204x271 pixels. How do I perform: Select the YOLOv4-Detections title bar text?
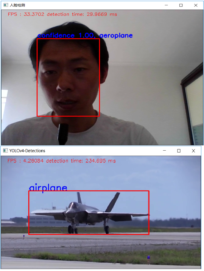click(x=27, y=151)
